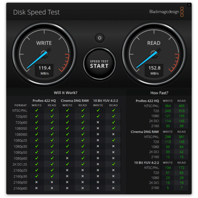Viewport: 198px width, 198px height.
Task: Click the 1080i60 format row label
Action: [21, 134]
